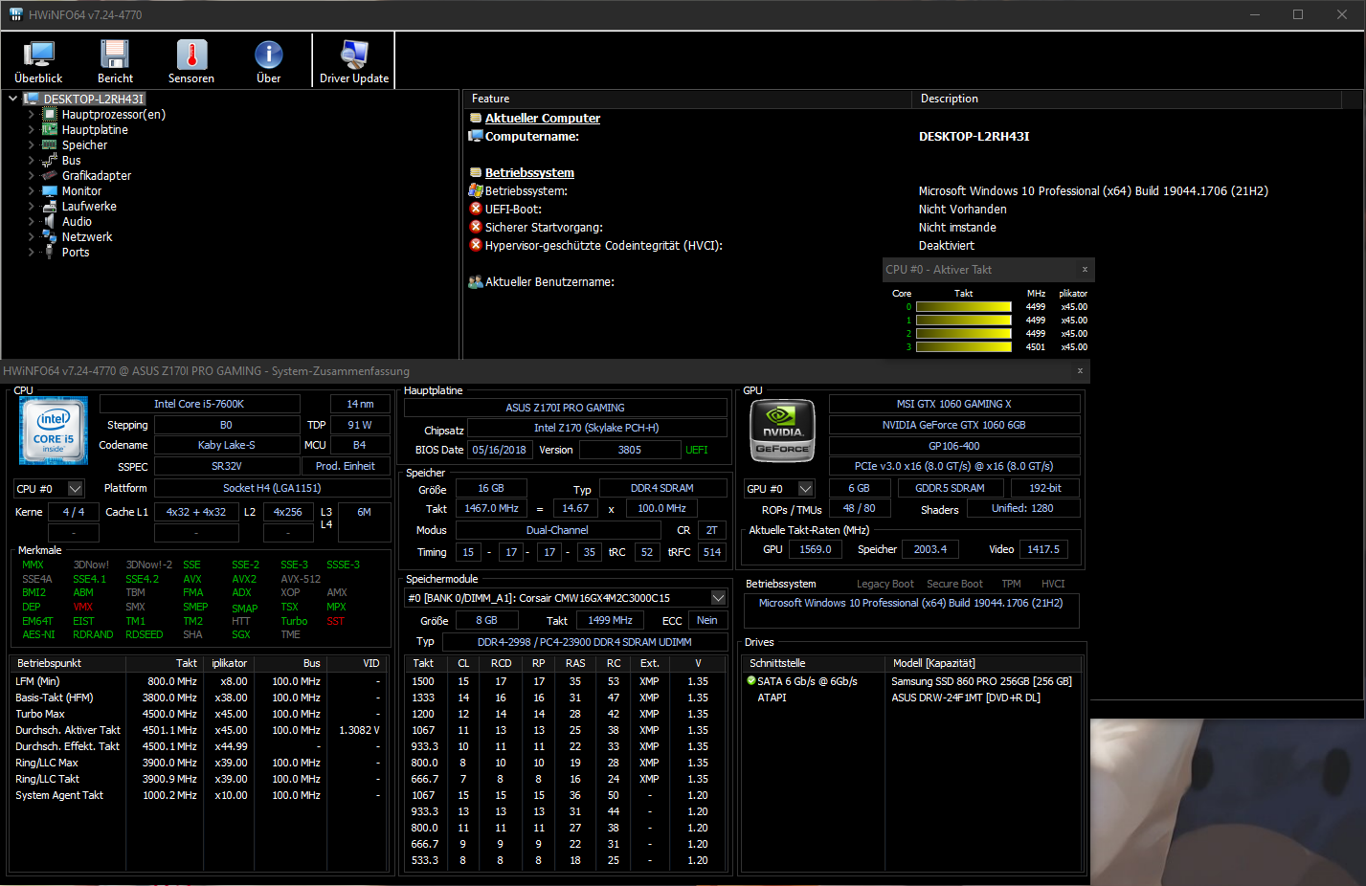This screenshot has width=1366, height=886.
Task: Click the Hauptprozessor(en) CPU tree icon
Action: 50,115
